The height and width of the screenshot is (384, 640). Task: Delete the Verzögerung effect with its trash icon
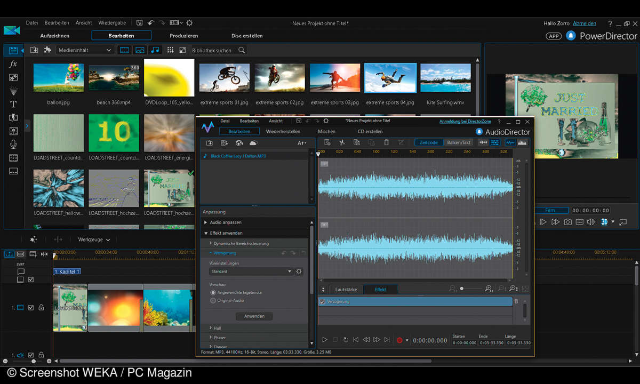[516, 301]
